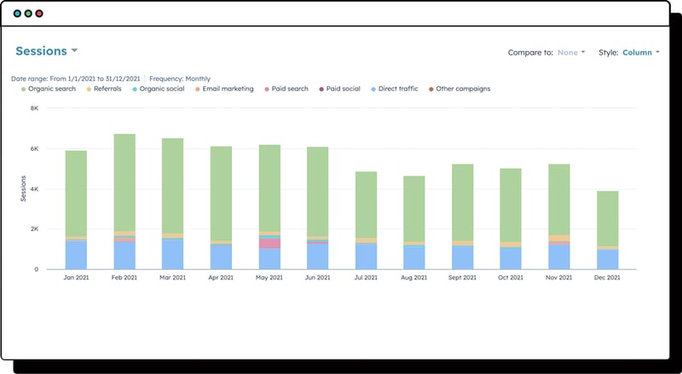
Task: Toggle the Paid social legend item
Action: click(x=339, y=89)
